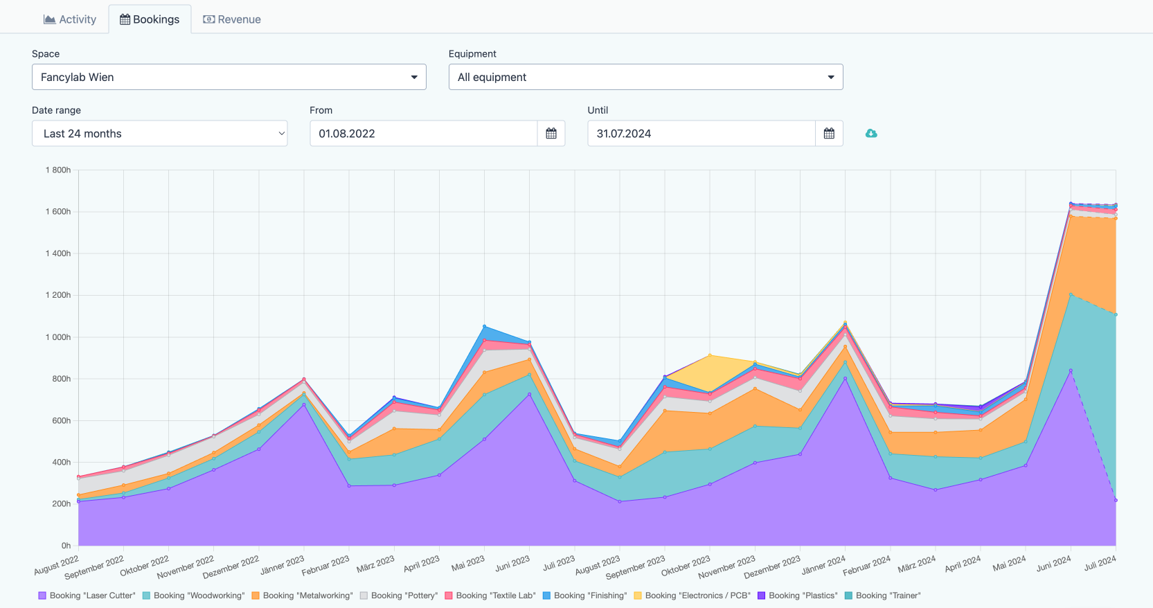Click the "1 800h" y-axis label
The width and height of the screenshot is (1153, 608).
[58, 170]
